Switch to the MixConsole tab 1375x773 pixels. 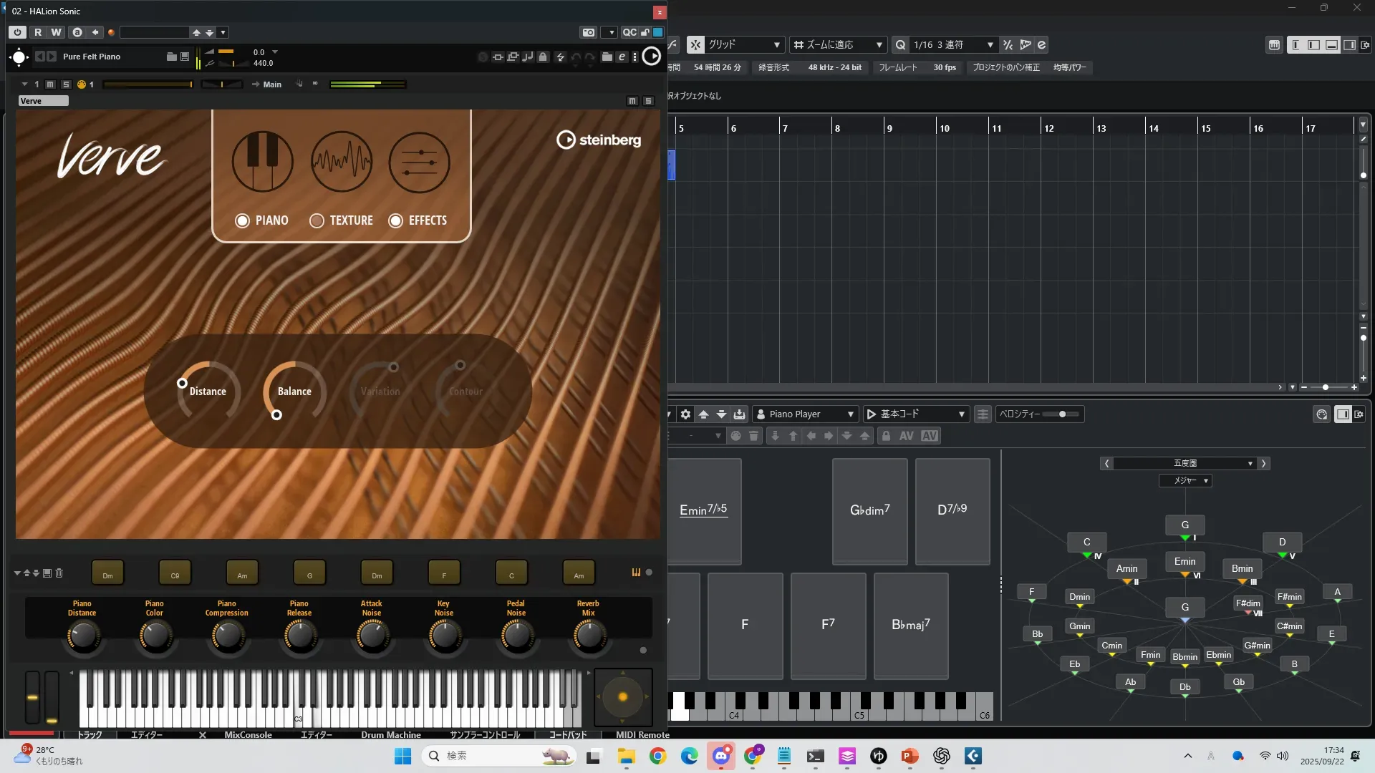248,734
